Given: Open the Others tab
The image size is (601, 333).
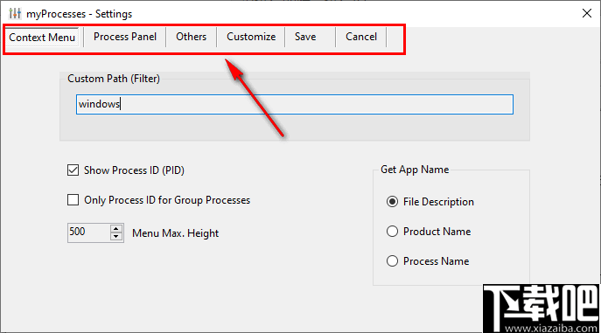Looking at the screenshot, I should (192, 37).
